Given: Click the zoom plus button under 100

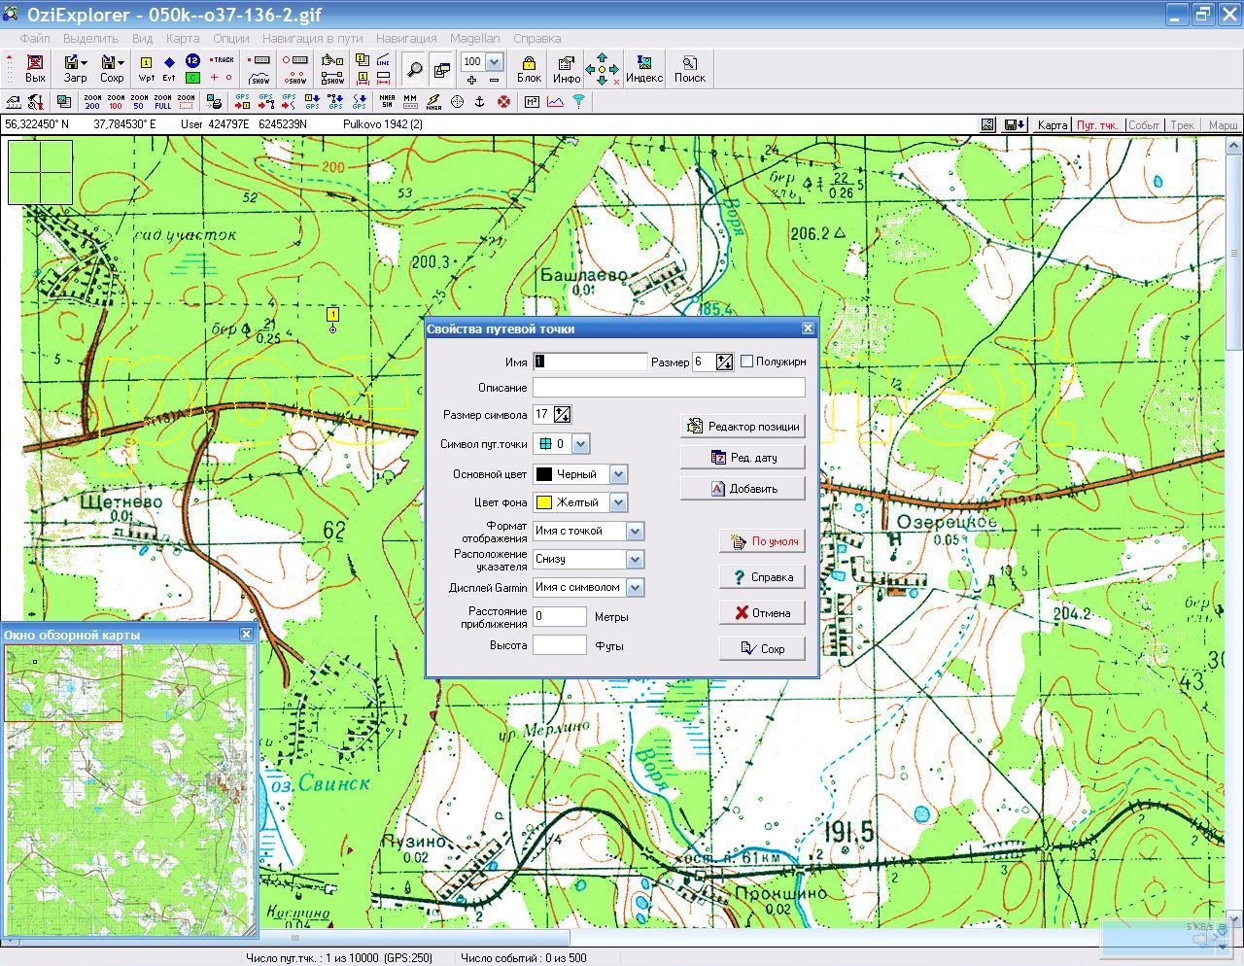Looking at the screenshot, I should pyautogui.click(x=472, y=80).
